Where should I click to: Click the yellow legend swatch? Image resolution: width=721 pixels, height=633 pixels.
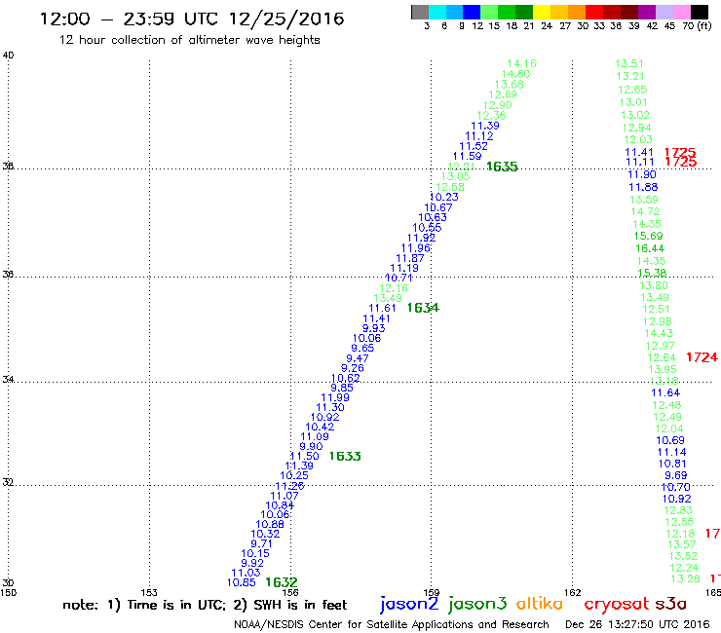[542, 12]
